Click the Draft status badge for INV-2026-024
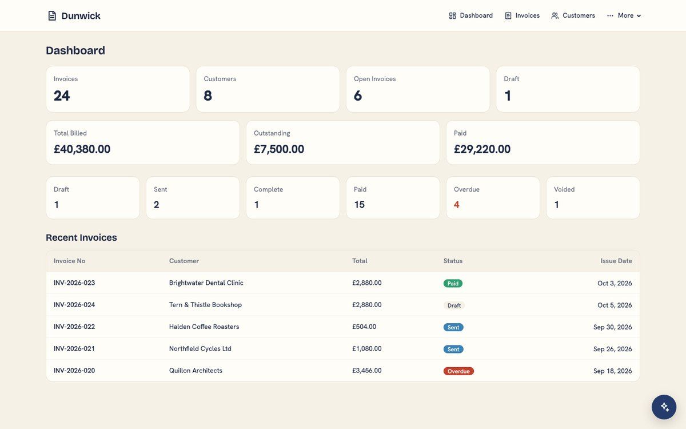Screen dimensions: 686x429 tap(454, 305)
